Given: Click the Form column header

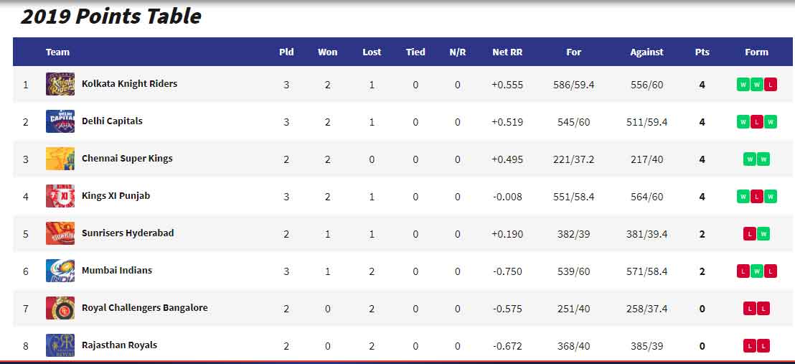Looking at the screenshot, I should point(756,52).
